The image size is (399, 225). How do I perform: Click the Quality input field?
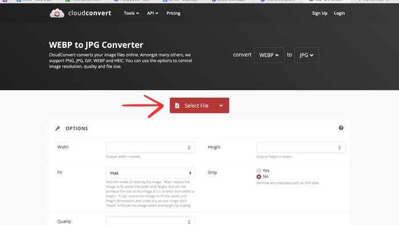tap(150, 221)
